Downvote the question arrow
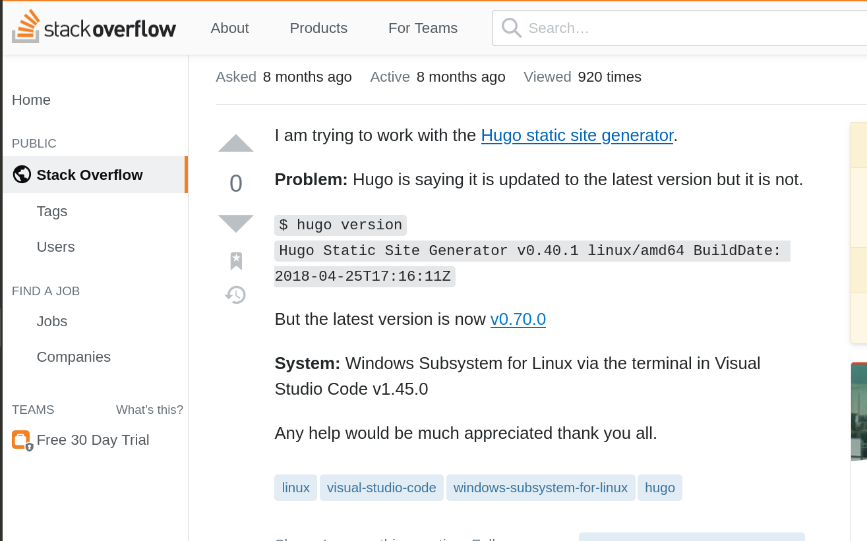867x541 pixels. click(x=236, y=223)
